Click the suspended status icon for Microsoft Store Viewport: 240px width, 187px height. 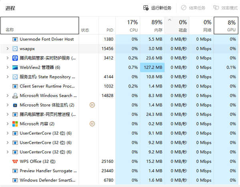click(x=92, y=105)
